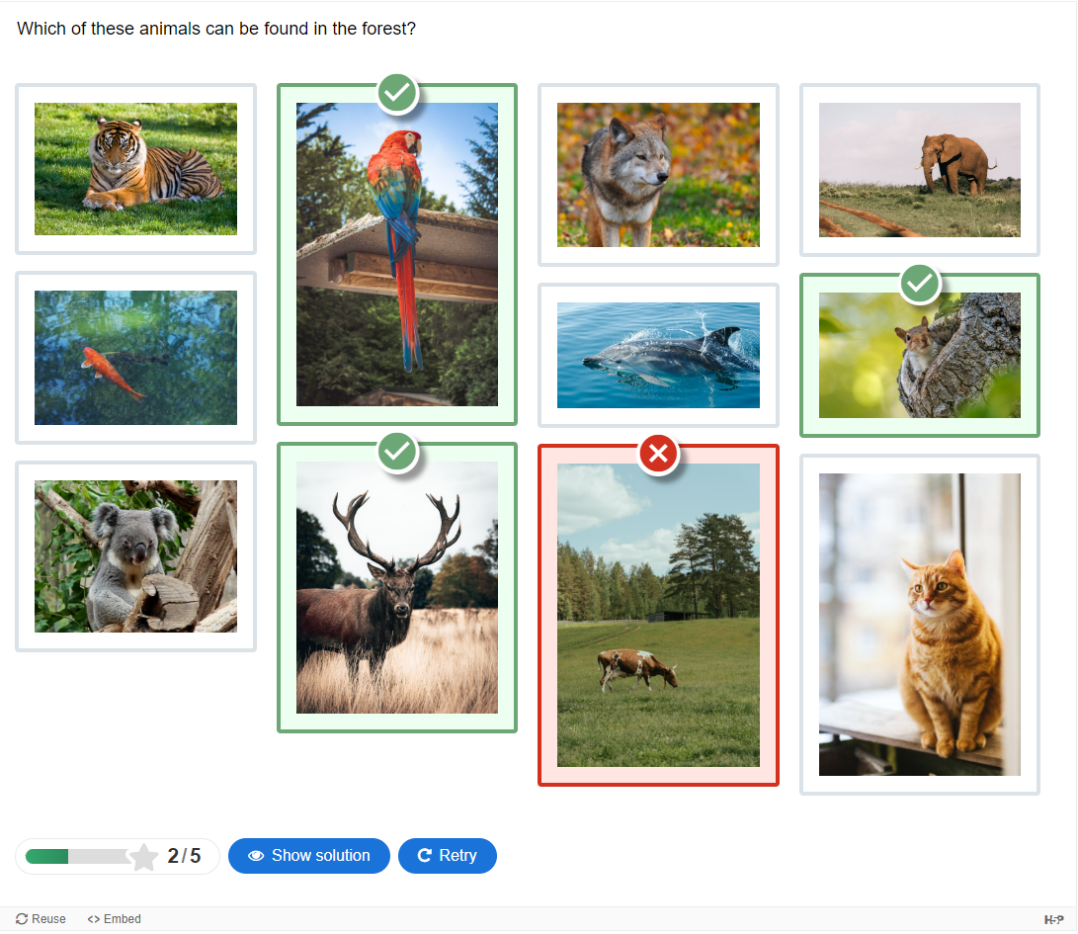Image resolution: width=1078 pixels, height=934 pixels.
Task: Open the Embed link
Action: pyautogui.click(x=114, y=919)
